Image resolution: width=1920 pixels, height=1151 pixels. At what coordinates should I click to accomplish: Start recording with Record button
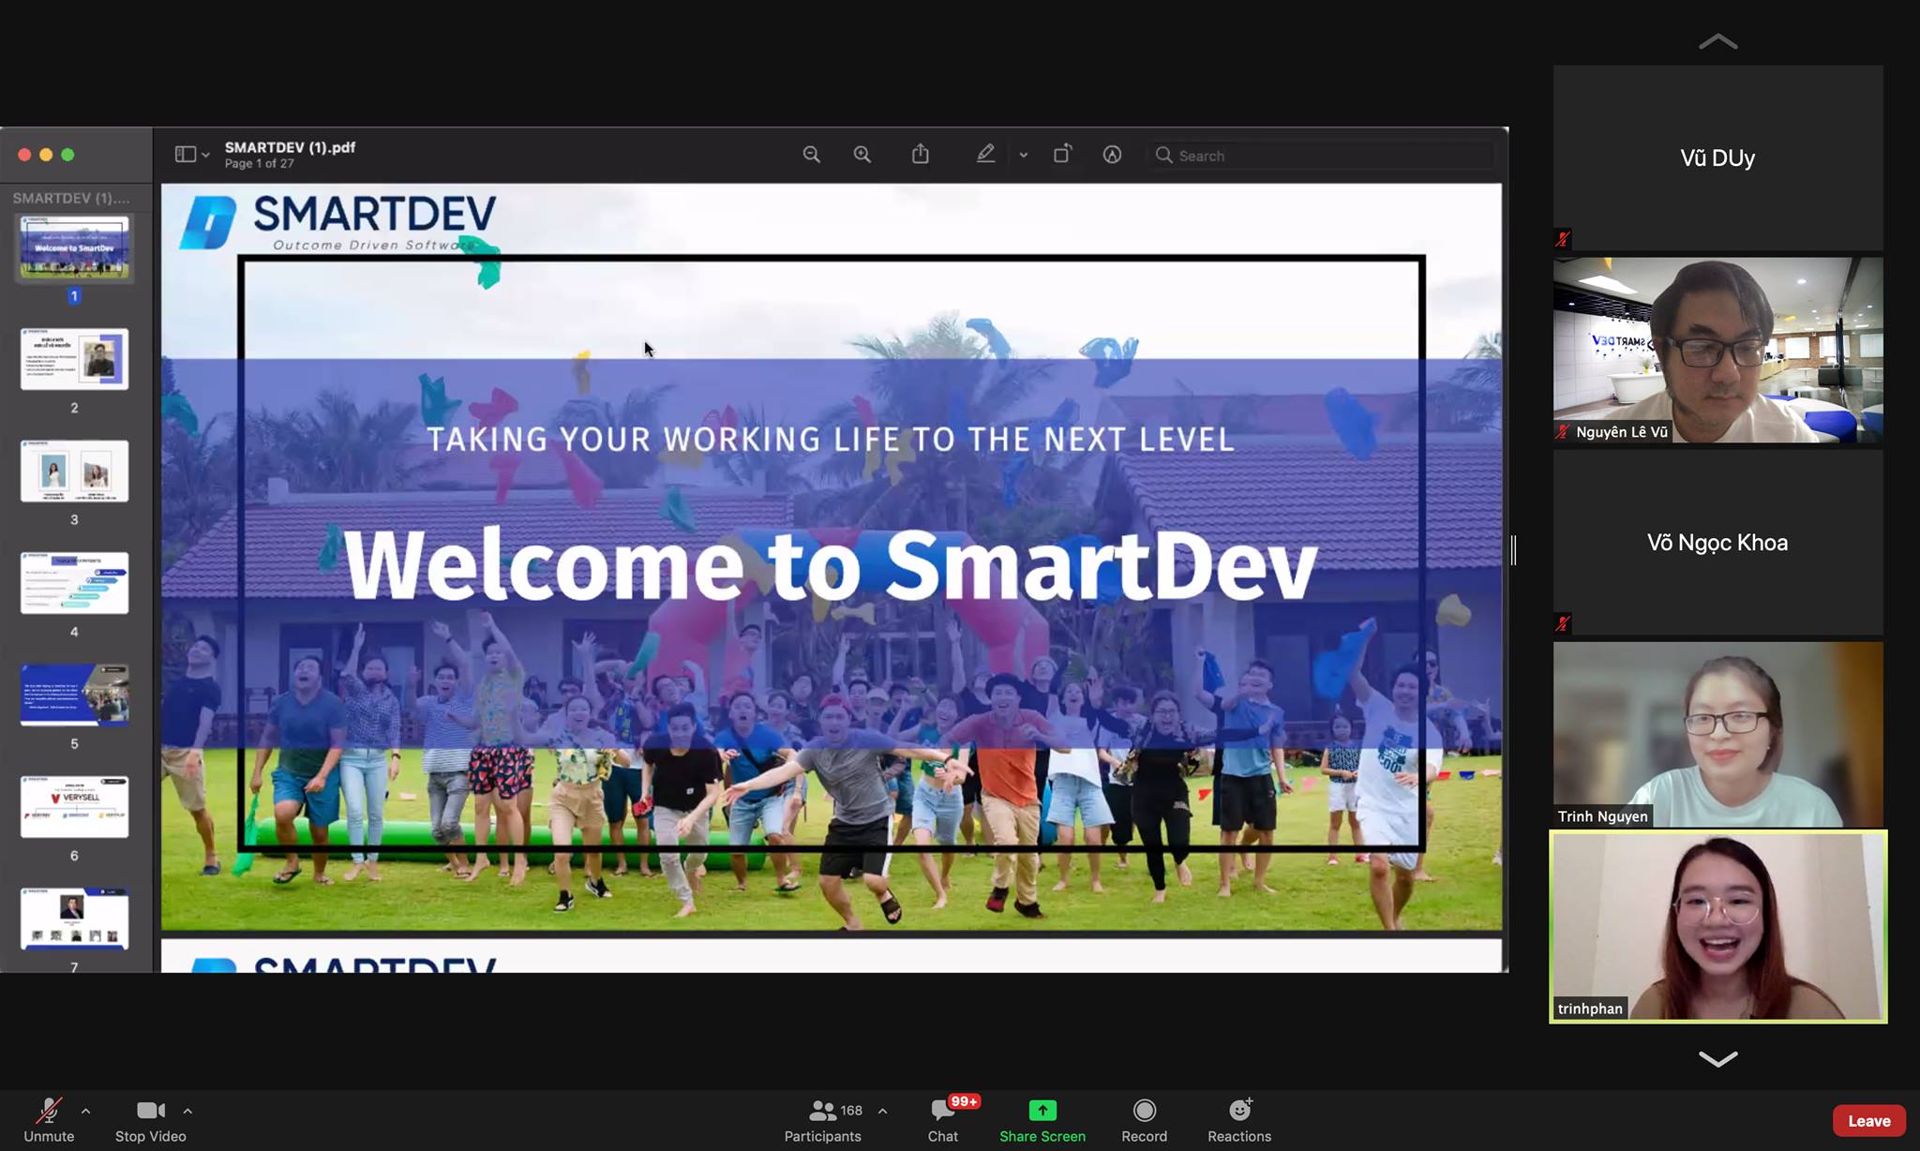click(x=1144, y=1119)
